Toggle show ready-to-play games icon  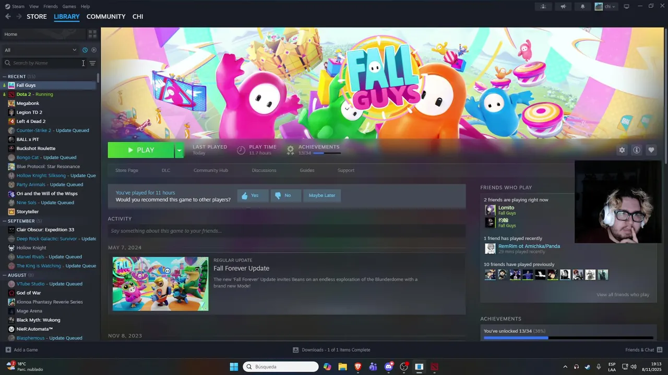click(x=94, y=50)
